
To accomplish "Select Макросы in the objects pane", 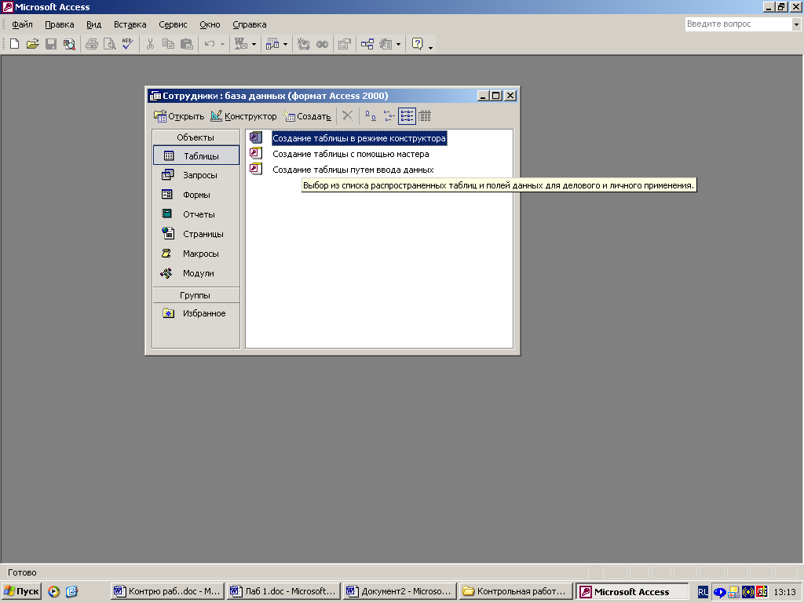I will tap(196, 254).
